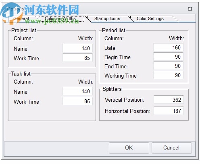Close the Options dialog window
Image resolution: width=200 pixels, height=164 pixels.
[190, 9]
